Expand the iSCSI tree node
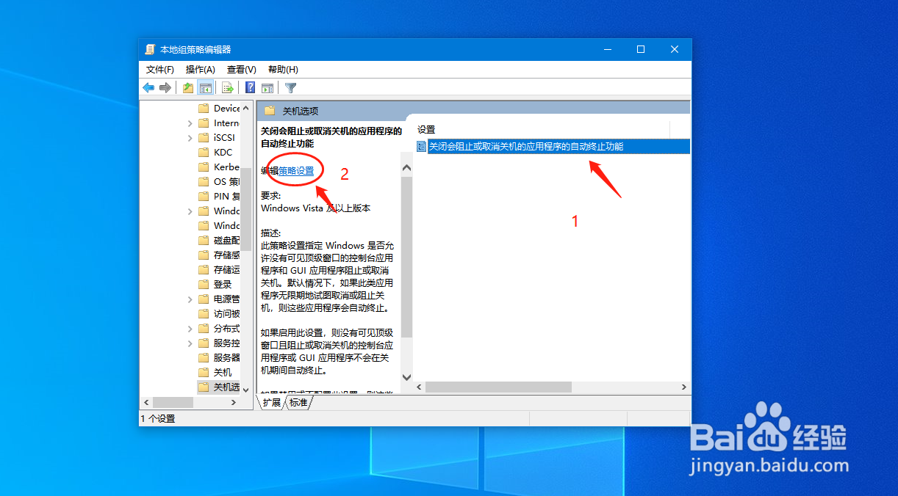 [x=190, y=138]
